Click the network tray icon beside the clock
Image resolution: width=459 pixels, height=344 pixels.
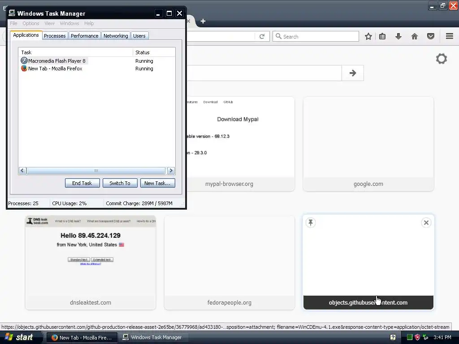(425, 337)
